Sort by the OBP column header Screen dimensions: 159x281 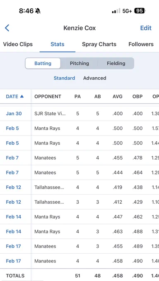[137, 96]
